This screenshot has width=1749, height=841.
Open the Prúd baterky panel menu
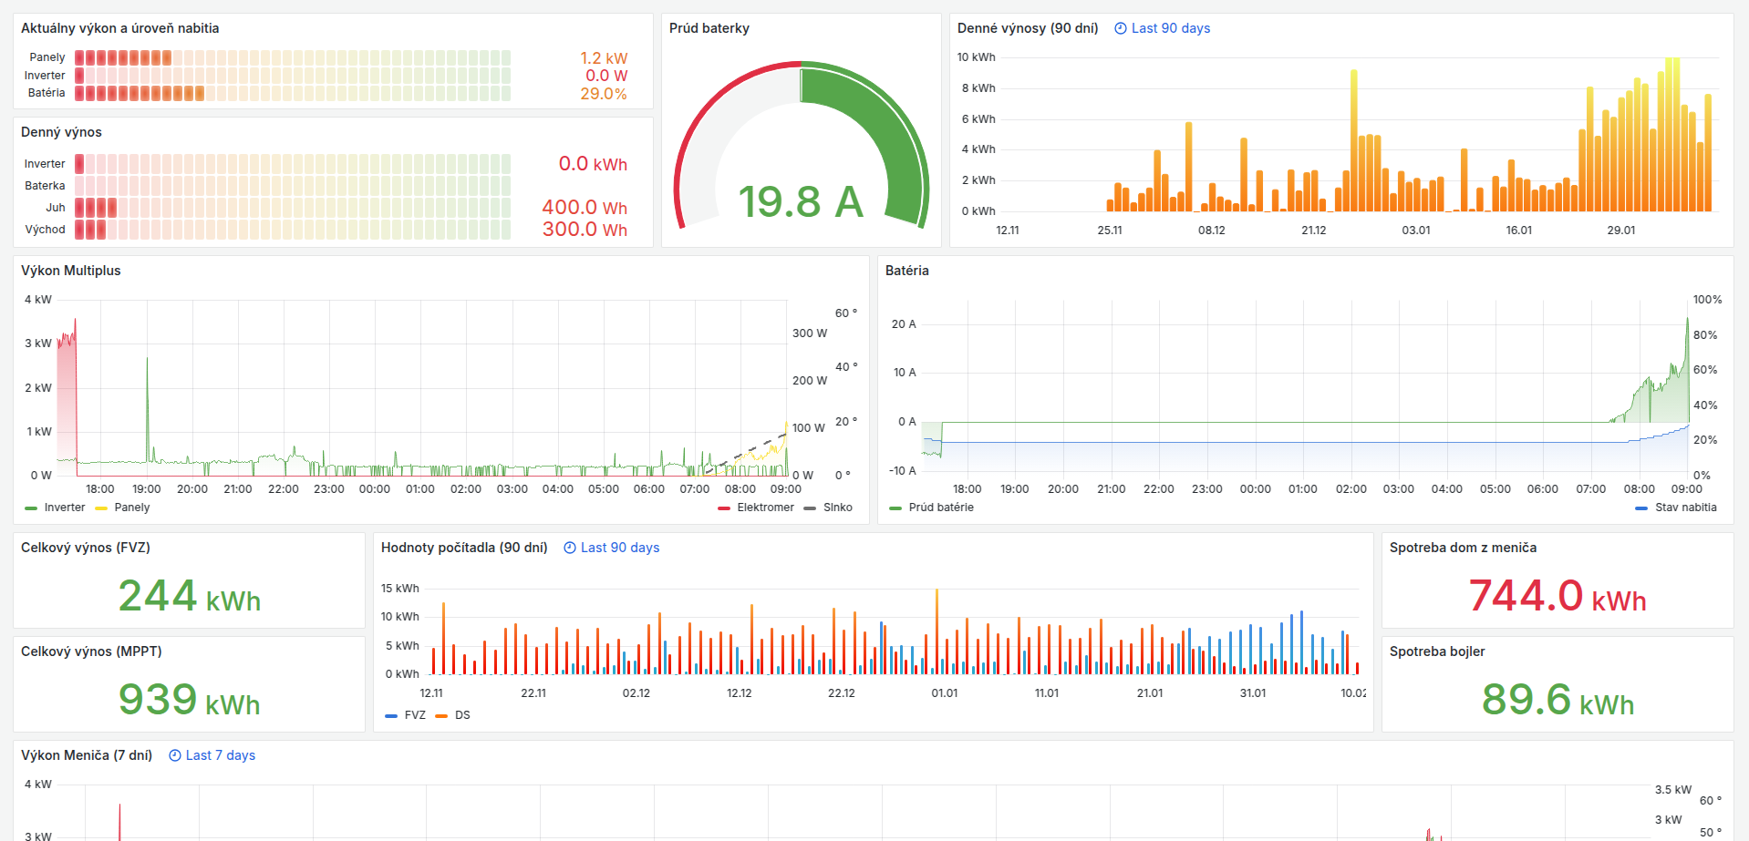click(x=709, y=28)
